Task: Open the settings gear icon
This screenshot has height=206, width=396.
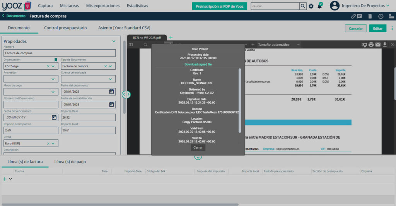Action: (x=311, y=6)
